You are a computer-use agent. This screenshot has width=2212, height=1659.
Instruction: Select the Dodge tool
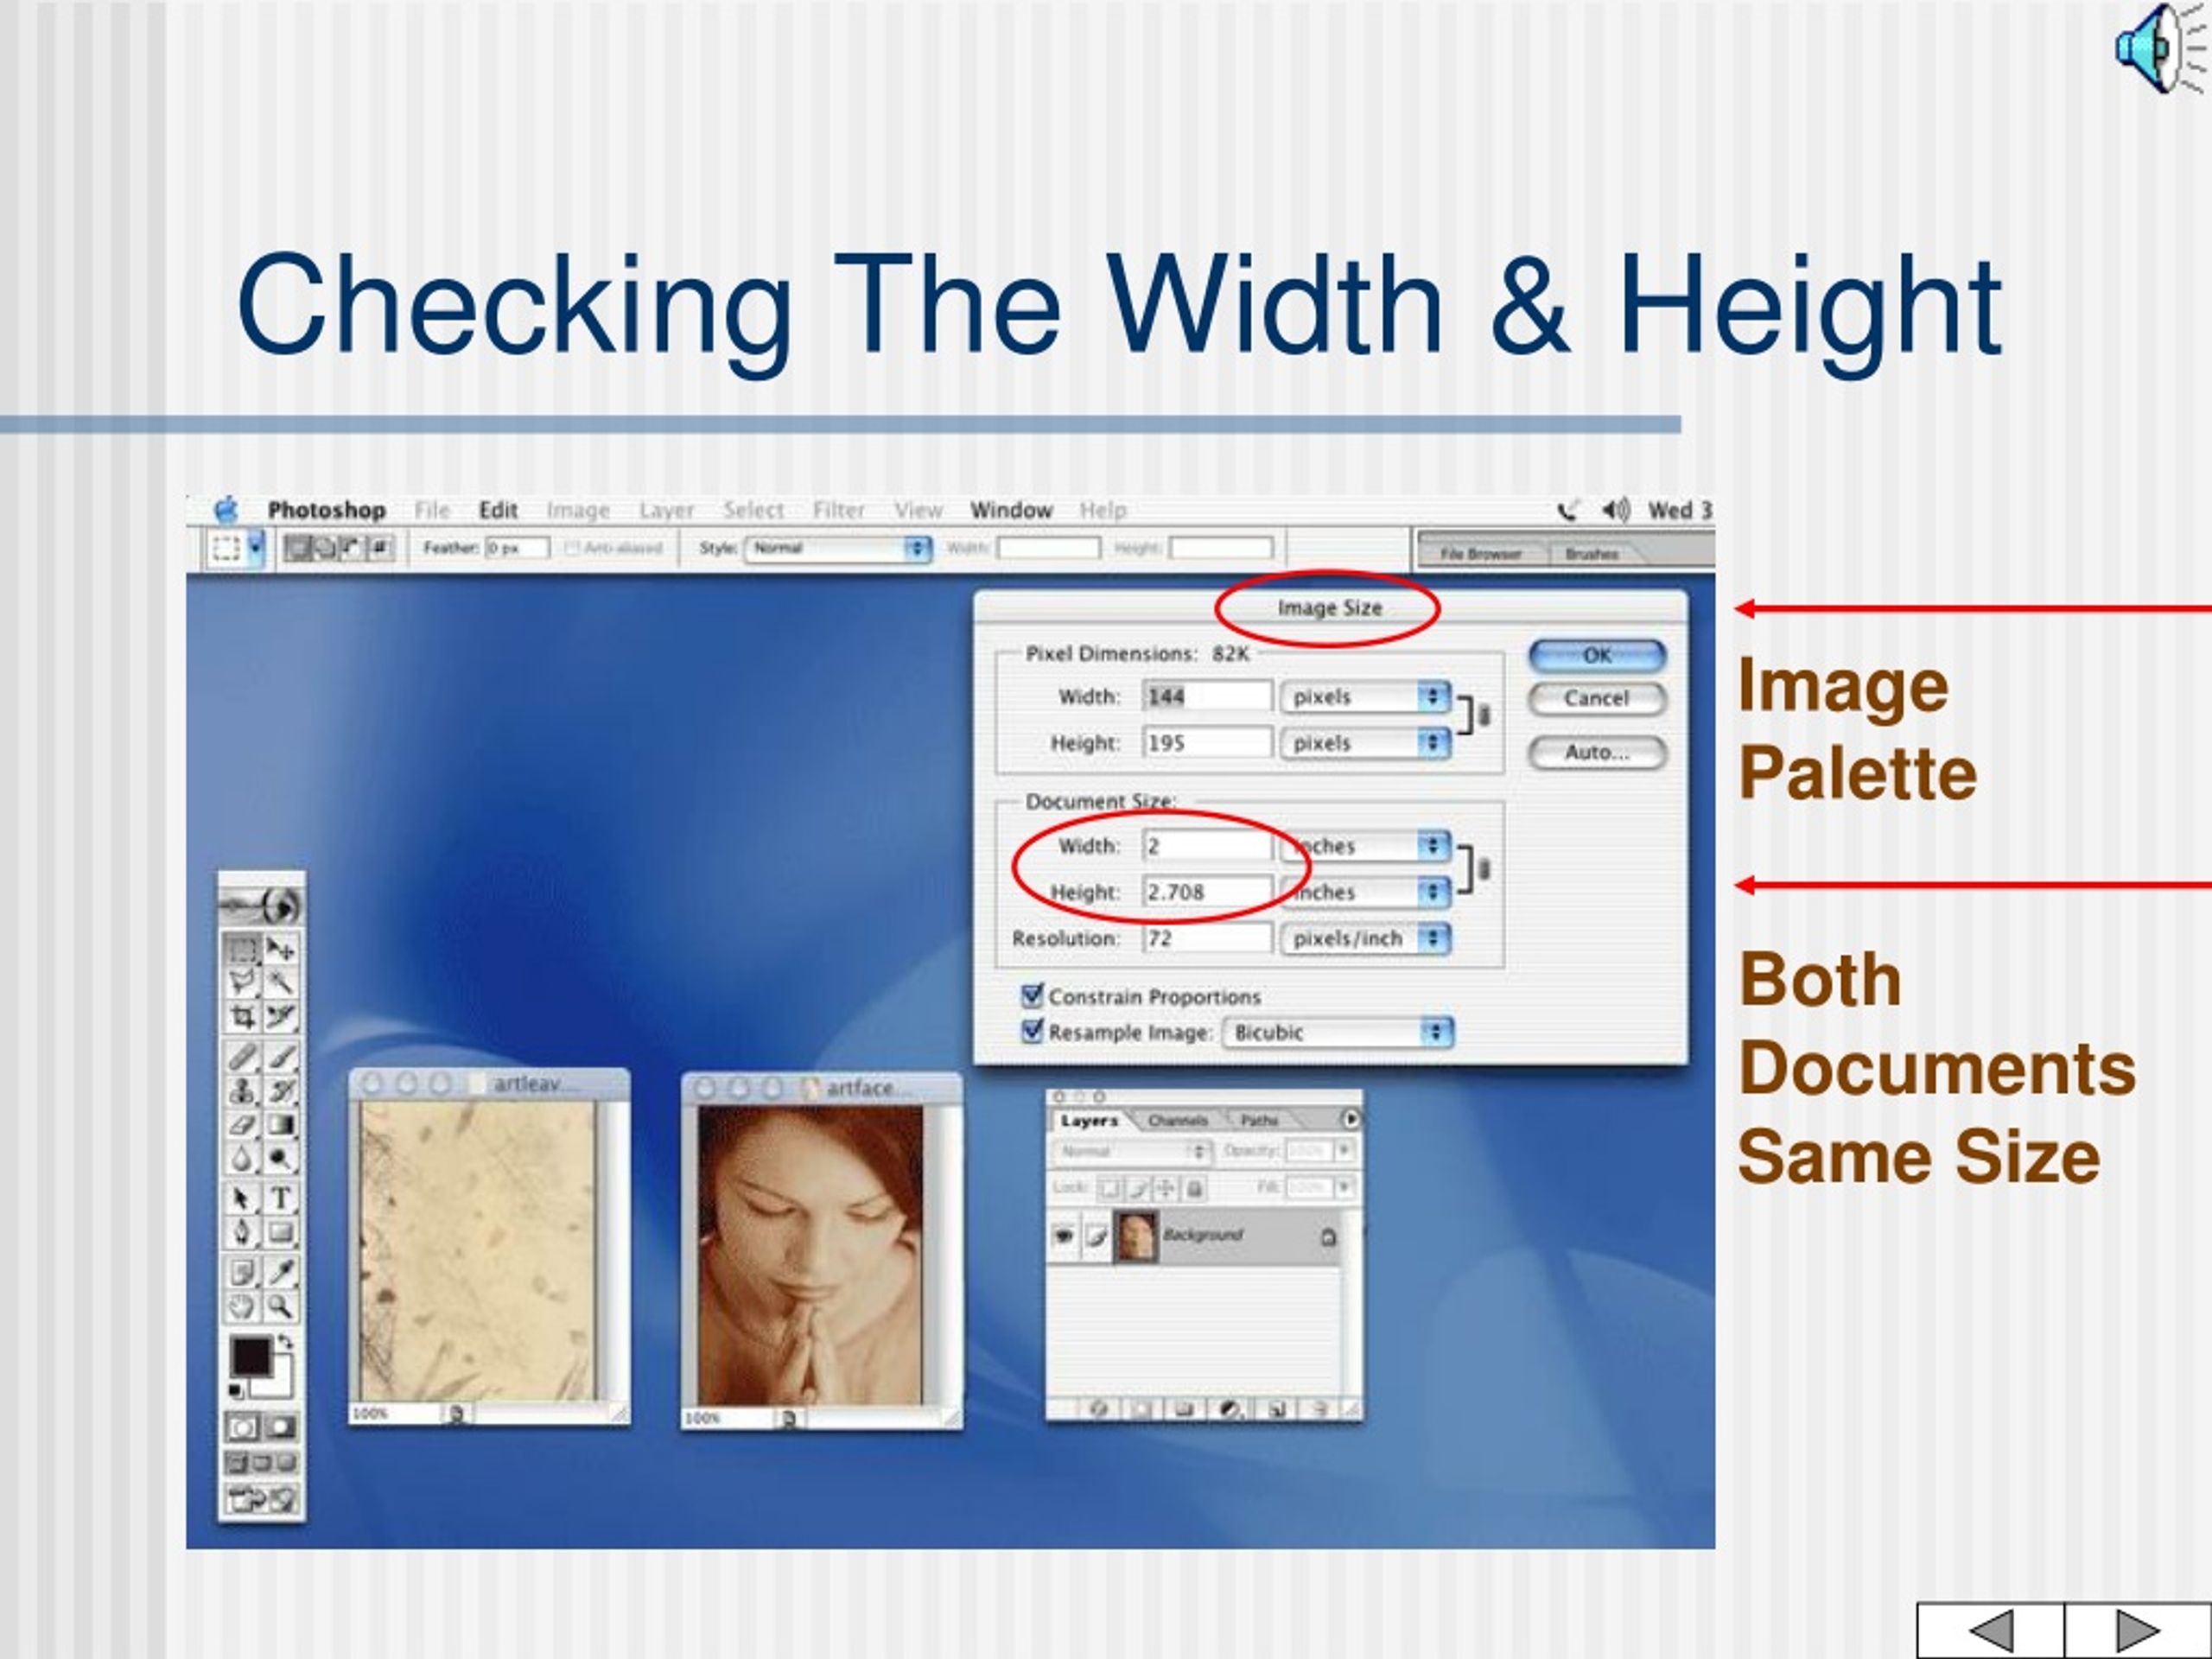[280, 1160]
